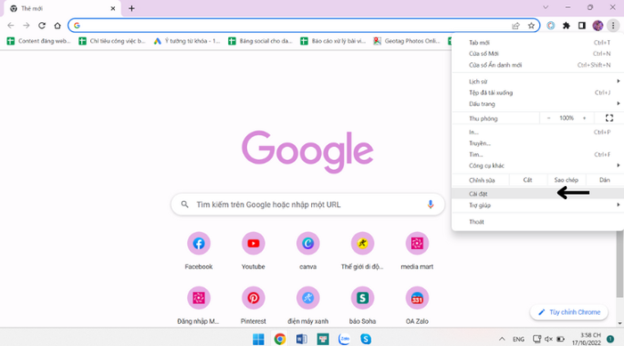Click Chrome icon in the taskbar
The image size is (624, 346).
280,339
